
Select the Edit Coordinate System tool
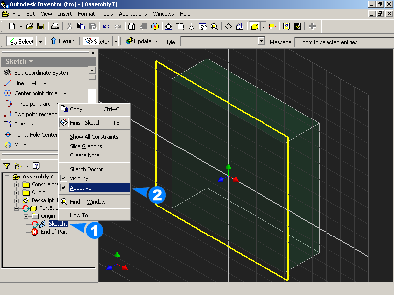click(37, 73)
